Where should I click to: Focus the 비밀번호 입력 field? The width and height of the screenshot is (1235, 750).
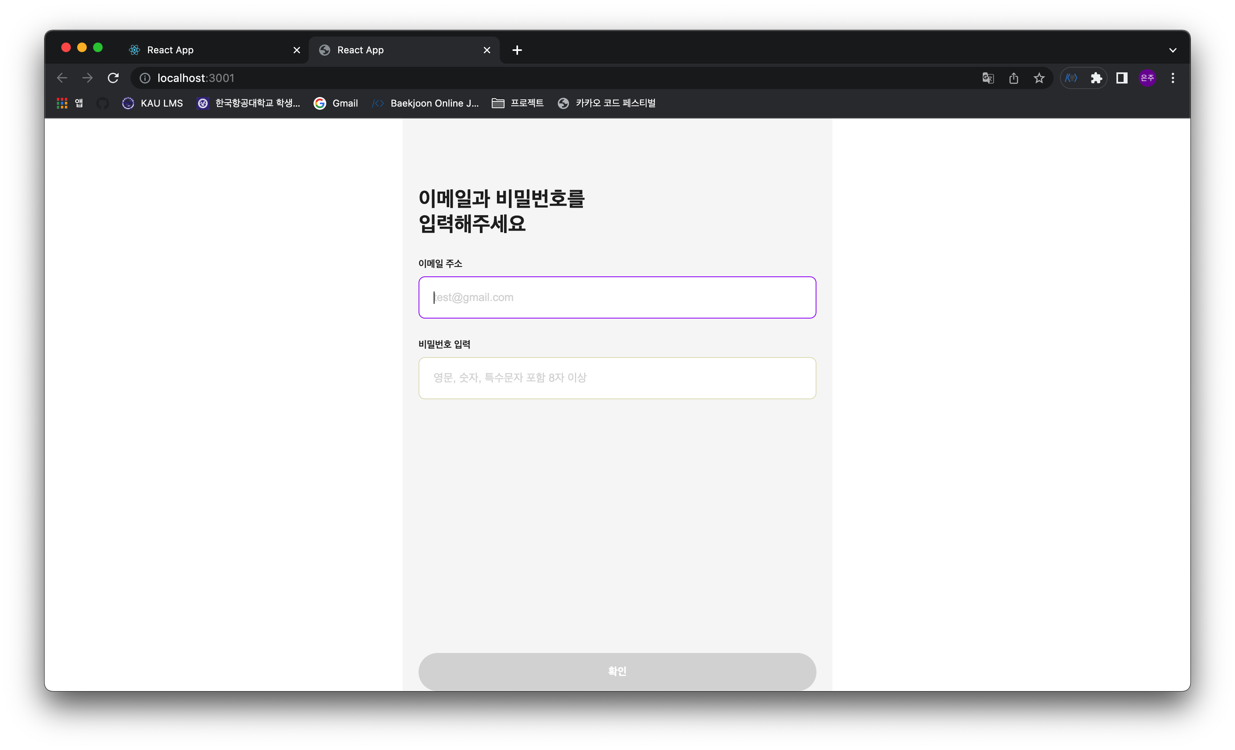[617, 378]
